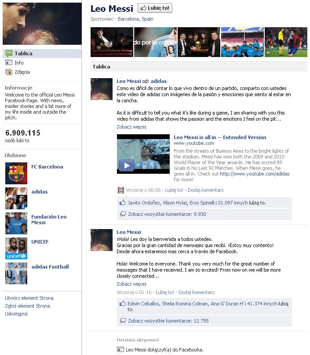Click Zgłoś element Strona link
The height and width of the screenshot is (355, 310).
(27, 306)
